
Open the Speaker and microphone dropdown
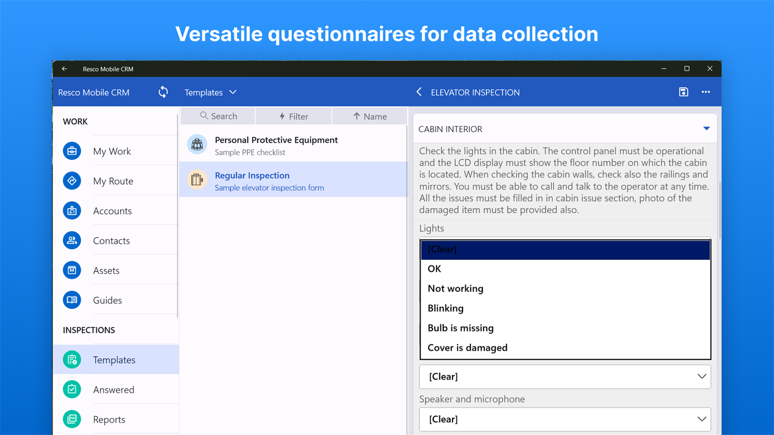[564, 419]
